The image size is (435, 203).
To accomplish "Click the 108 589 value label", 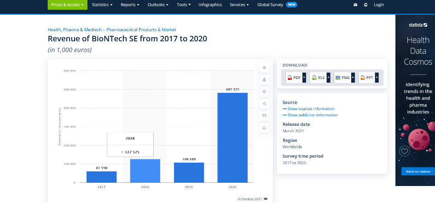I will point(189,159).
